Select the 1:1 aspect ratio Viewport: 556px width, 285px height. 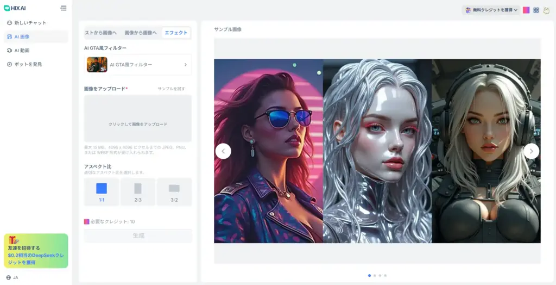102,191
